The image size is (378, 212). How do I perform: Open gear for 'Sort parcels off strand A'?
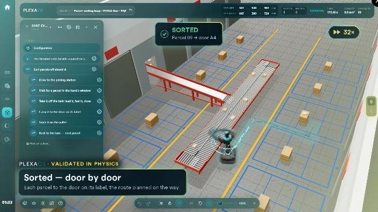click(x=94, y=69)
